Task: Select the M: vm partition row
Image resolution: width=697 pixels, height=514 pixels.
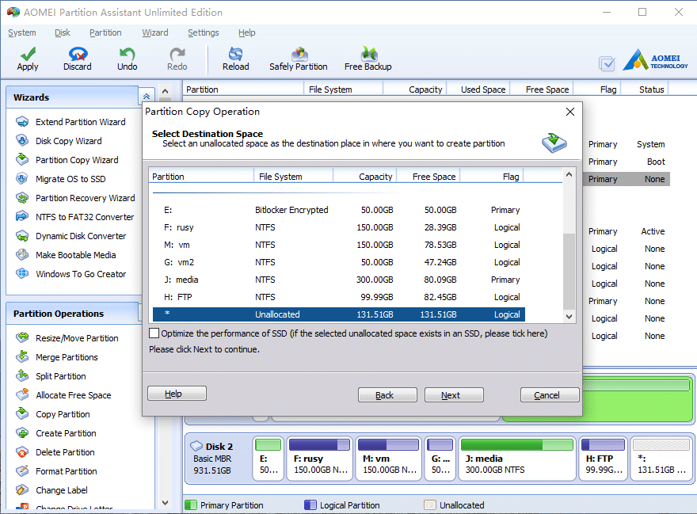Action: (x=339, y=245)
